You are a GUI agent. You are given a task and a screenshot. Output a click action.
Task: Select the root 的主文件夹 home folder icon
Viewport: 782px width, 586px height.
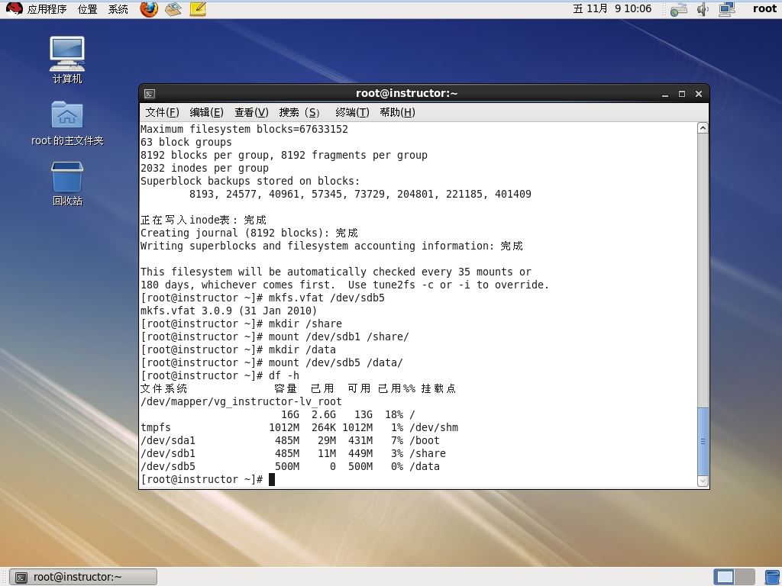[x=67, y=123]
